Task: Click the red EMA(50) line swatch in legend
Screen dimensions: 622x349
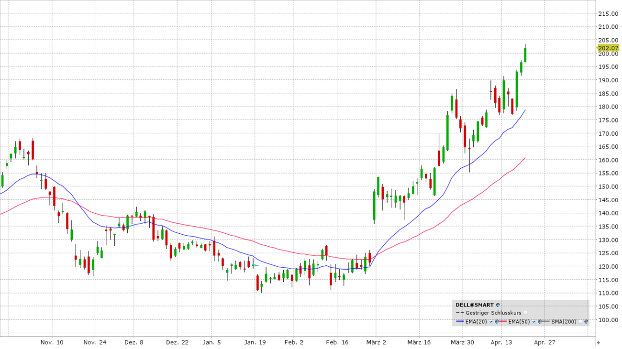Action: pos(503,322)
